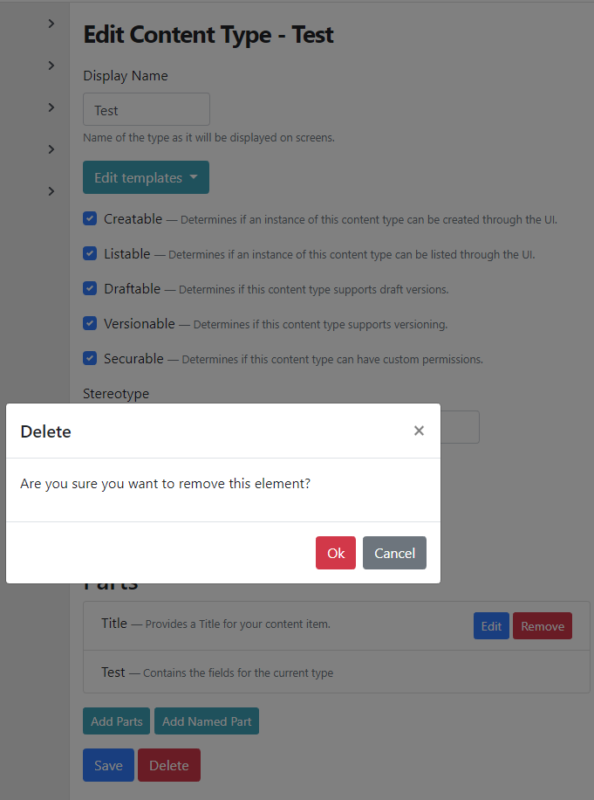Add a Named Part to the type
594x800 pixels.
(206, 721)
